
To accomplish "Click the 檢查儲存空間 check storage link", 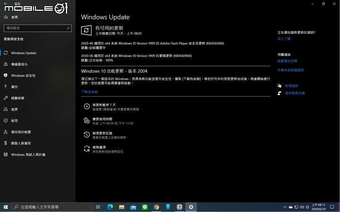I will (x=287, y=61).
